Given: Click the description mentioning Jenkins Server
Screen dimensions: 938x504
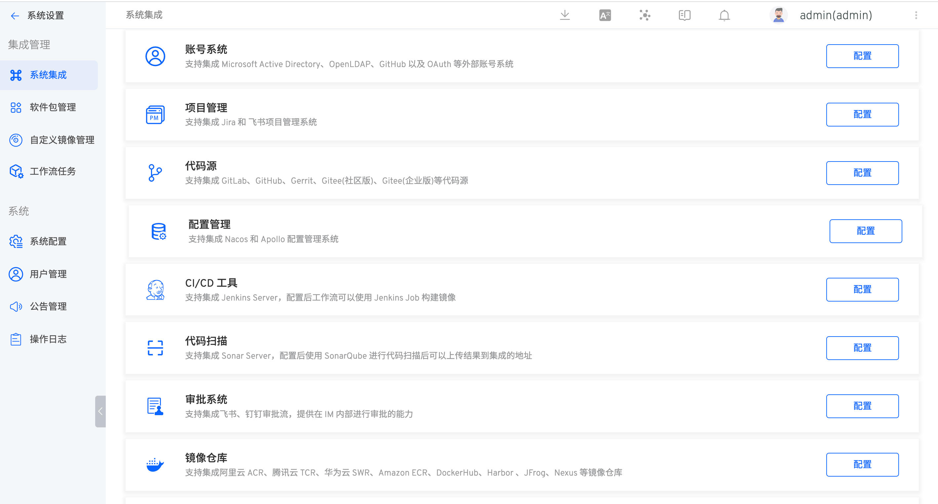Looking at the screenshot, I should pos(321,298).
